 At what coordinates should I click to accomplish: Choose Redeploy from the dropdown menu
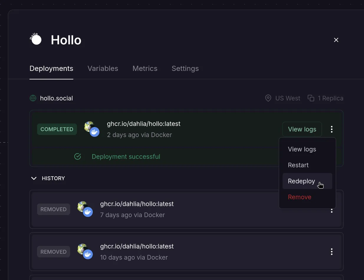pos(302,181)
